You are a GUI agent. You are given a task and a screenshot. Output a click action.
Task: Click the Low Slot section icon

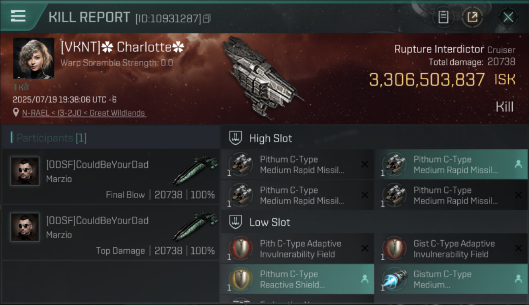(236, 222)
